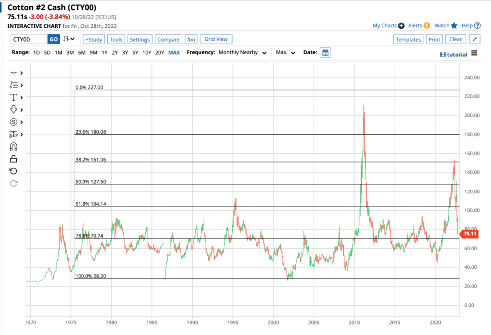Open the hamburger menu icon

click(x=474, y=53)
